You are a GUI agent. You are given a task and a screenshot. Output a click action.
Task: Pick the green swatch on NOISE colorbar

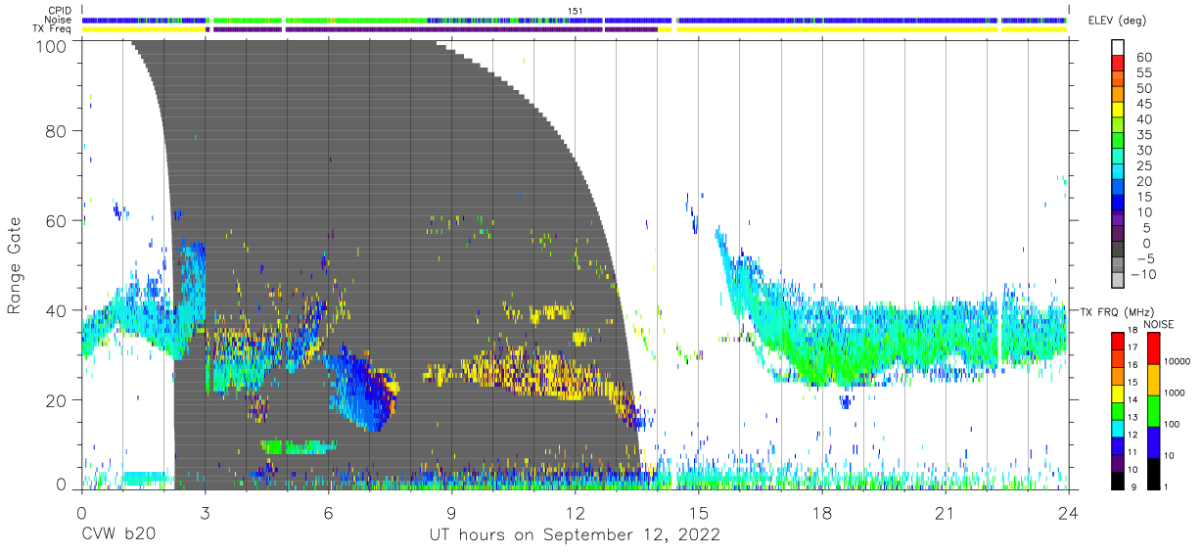(x=1153, y=411)
